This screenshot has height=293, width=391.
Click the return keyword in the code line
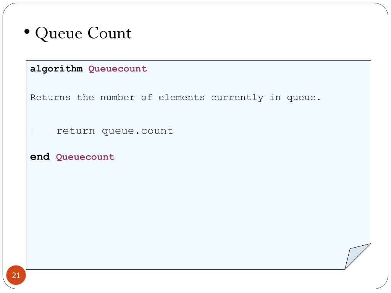76,131
